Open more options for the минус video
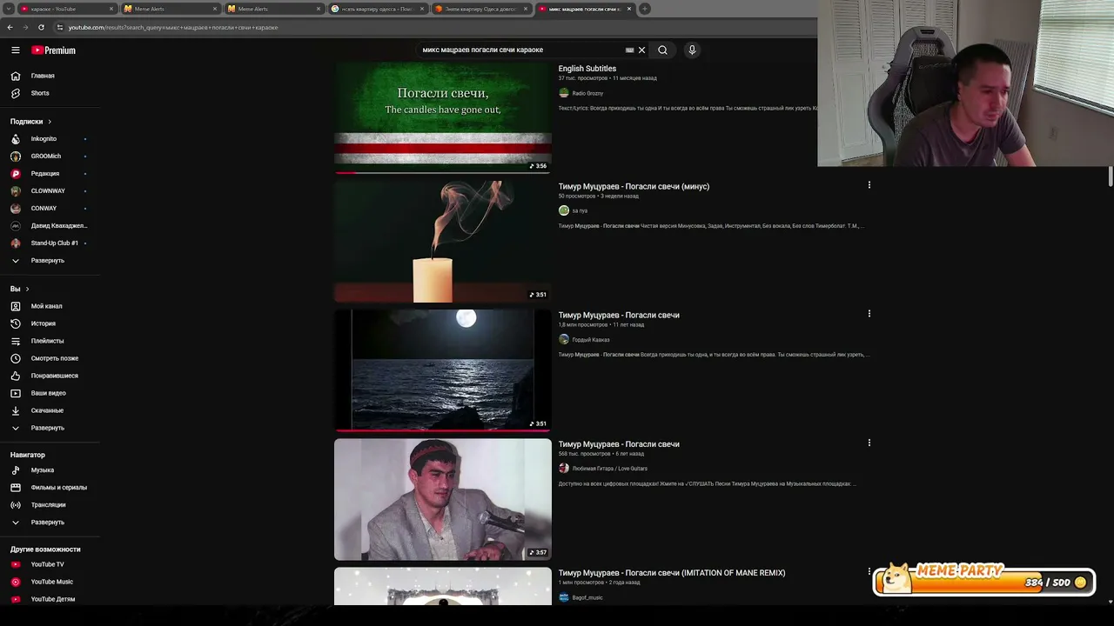This screenshot has height=626, width=1114. [x=869, y=185]
